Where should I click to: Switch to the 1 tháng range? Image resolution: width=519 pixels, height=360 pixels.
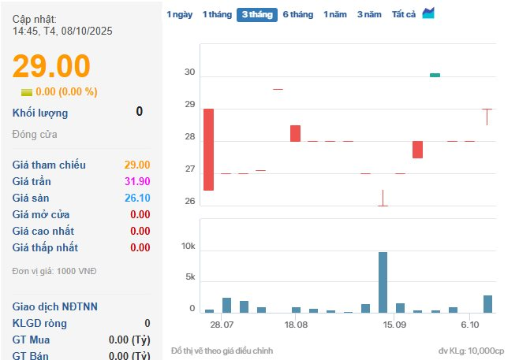pyautogui.click(x=216, y=14)
